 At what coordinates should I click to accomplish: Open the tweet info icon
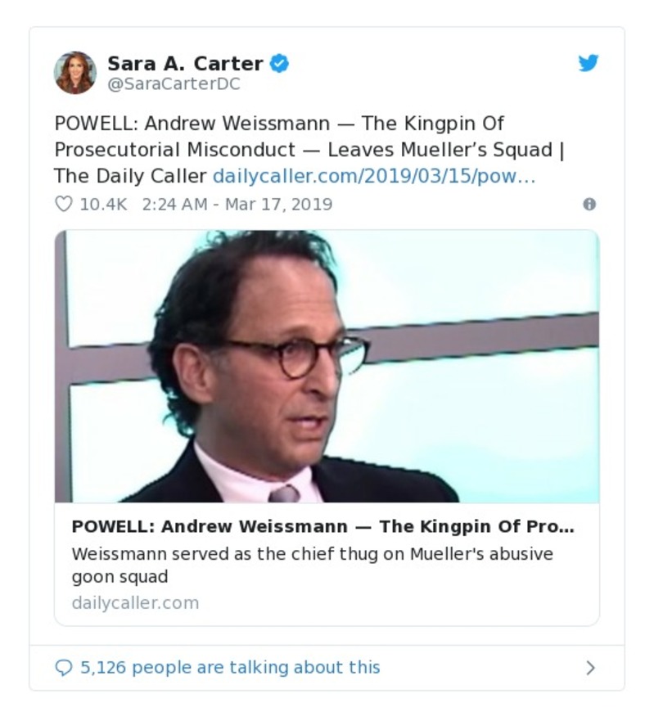[x=589, y=204]
